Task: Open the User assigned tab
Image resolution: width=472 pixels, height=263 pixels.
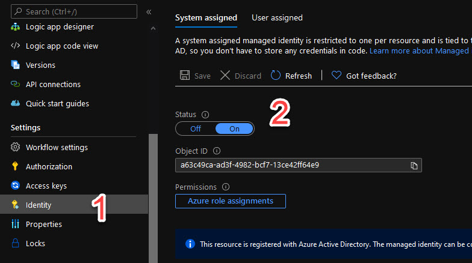Action: pyautogui.click(x=277, y=18)
